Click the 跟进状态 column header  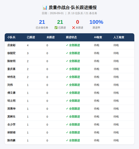71,37
